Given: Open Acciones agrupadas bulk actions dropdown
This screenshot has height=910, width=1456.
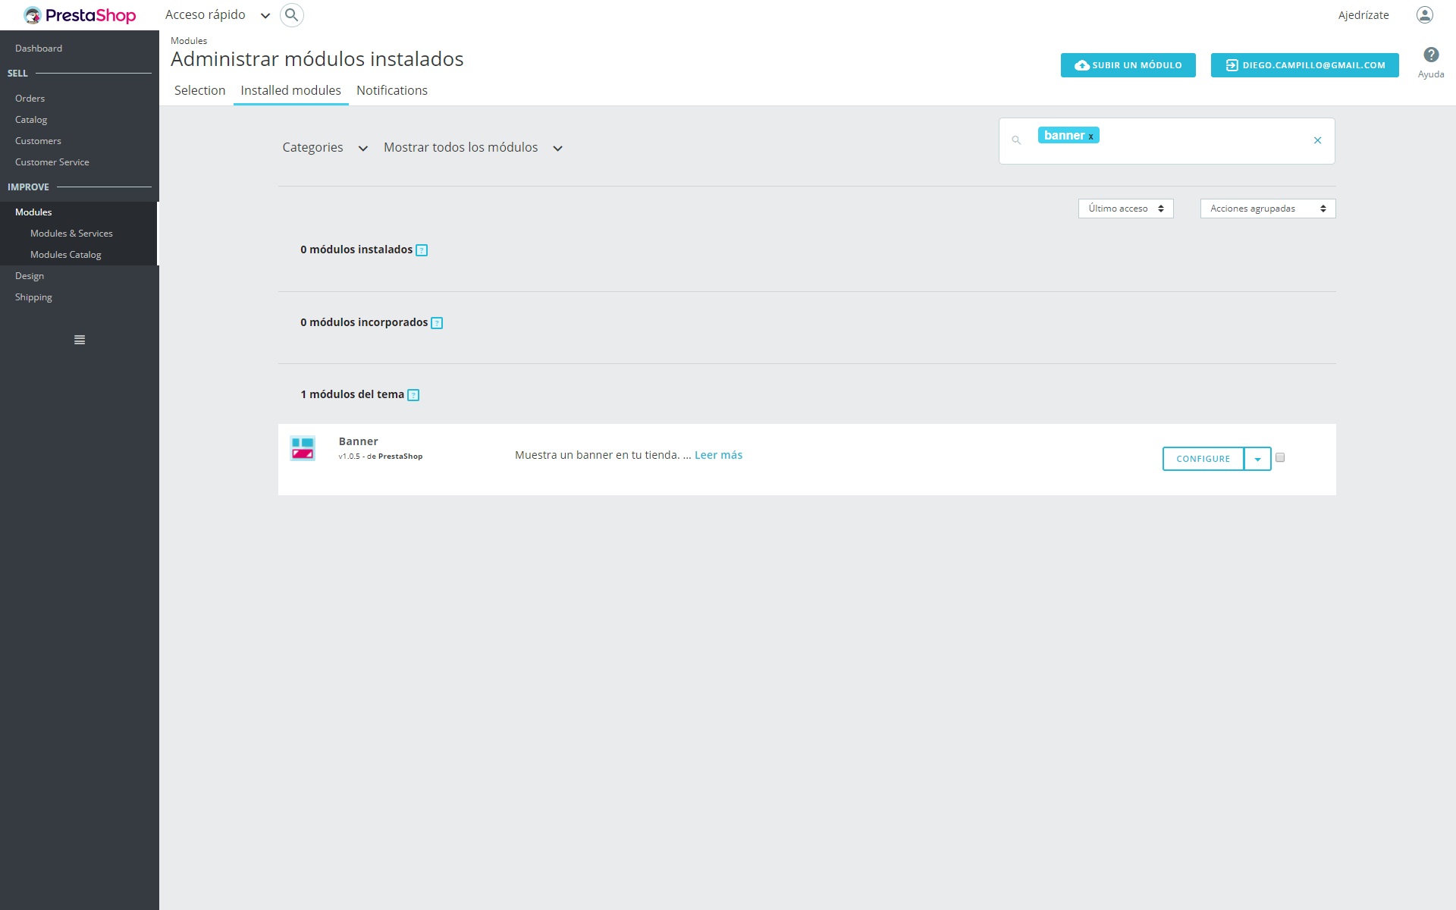Looking at the screenshot, I should [x=1267, y=209].
